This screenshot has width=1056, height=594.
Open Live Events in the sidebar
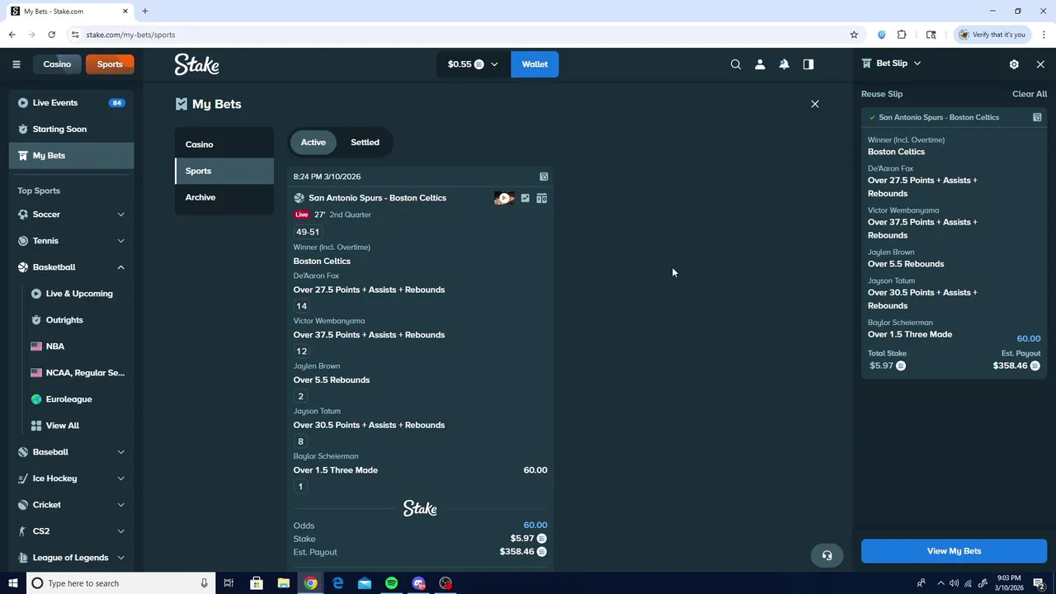[71, 103]
